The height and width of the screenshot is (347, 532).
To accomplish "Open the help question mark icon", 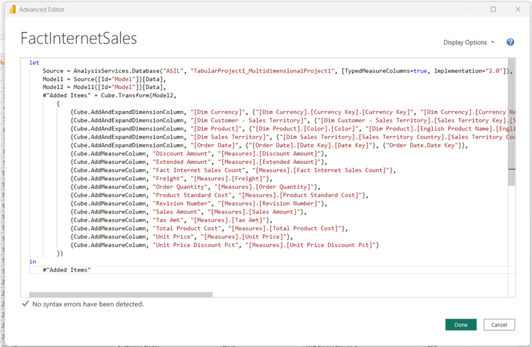I will (510, 42).
